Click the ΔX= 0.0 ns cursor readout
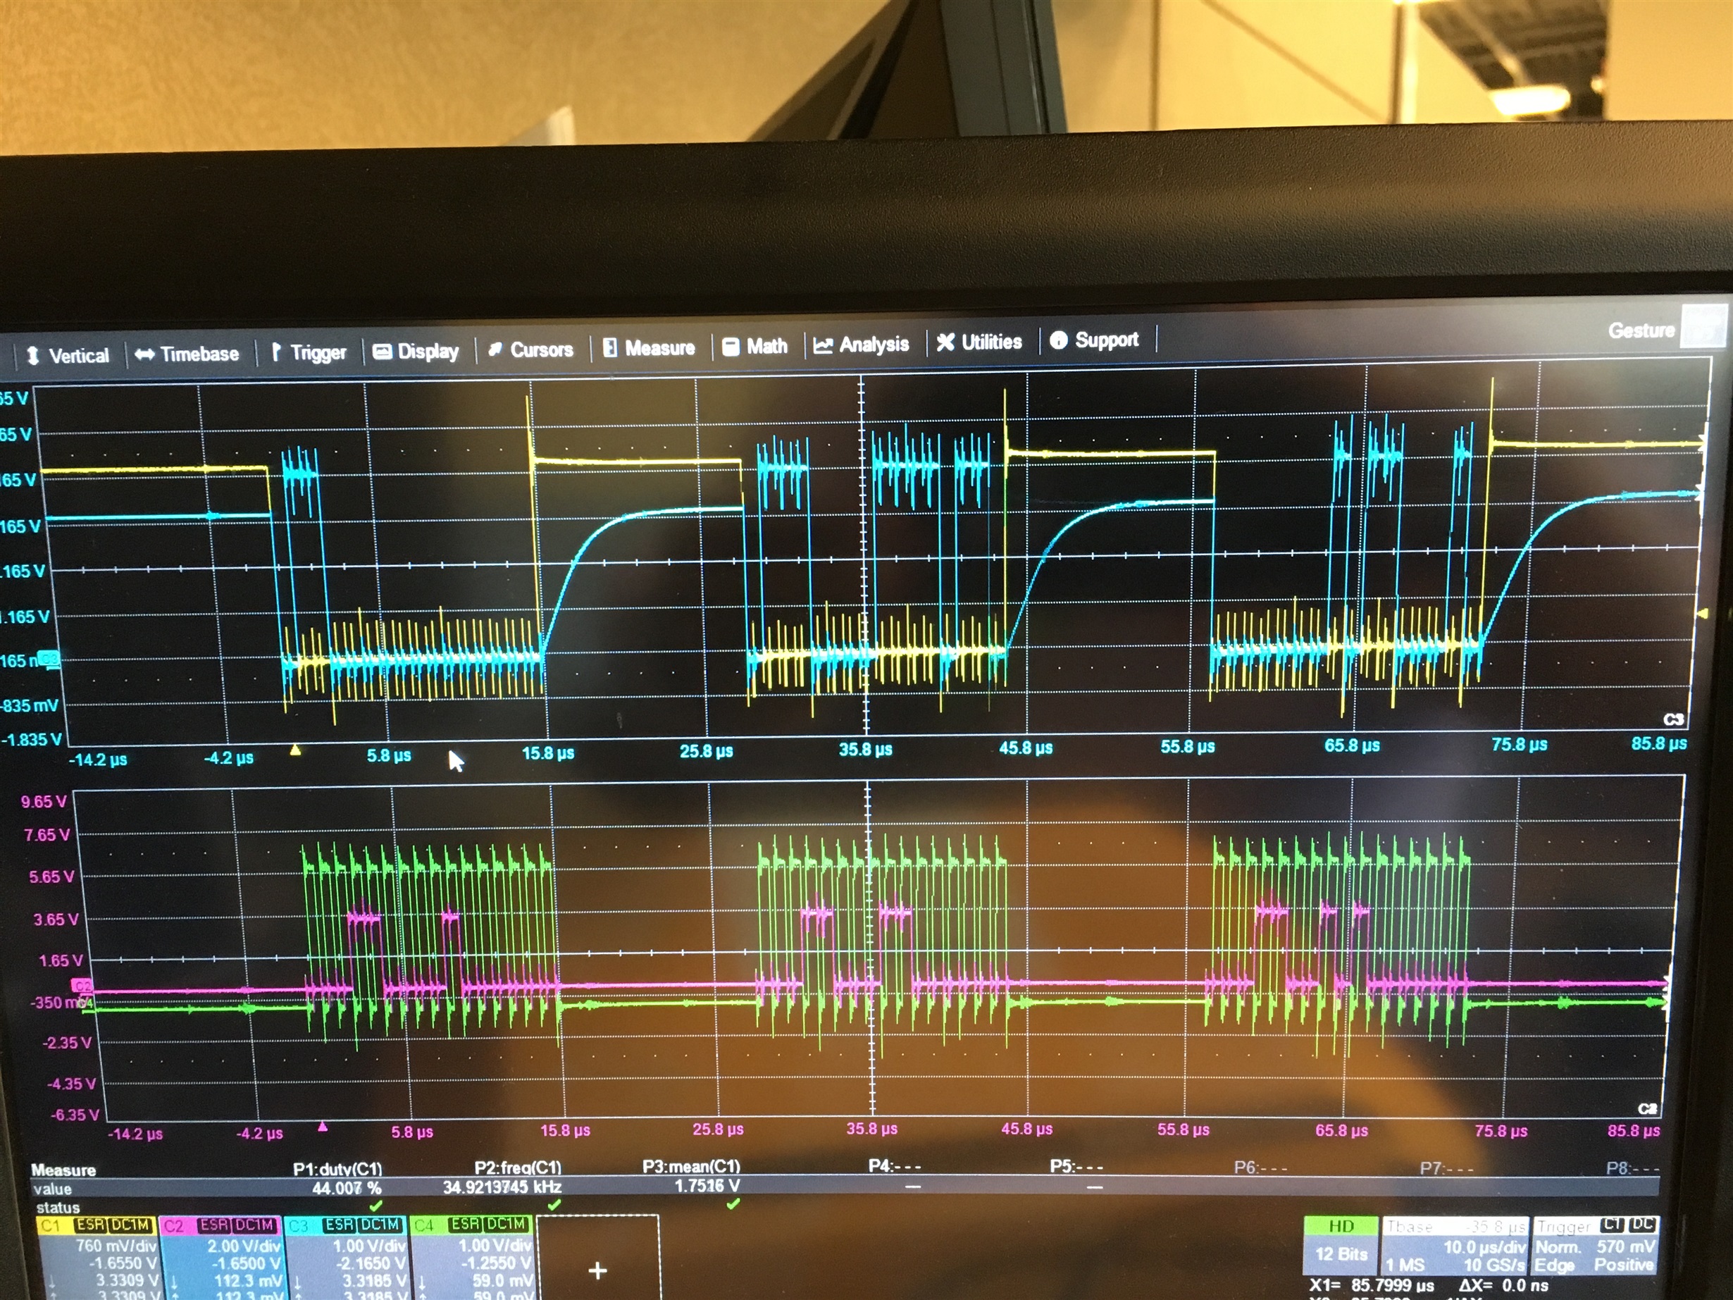Image resolution: width=1733 pixels, height=1300 pixels. pos(1503,1285)
